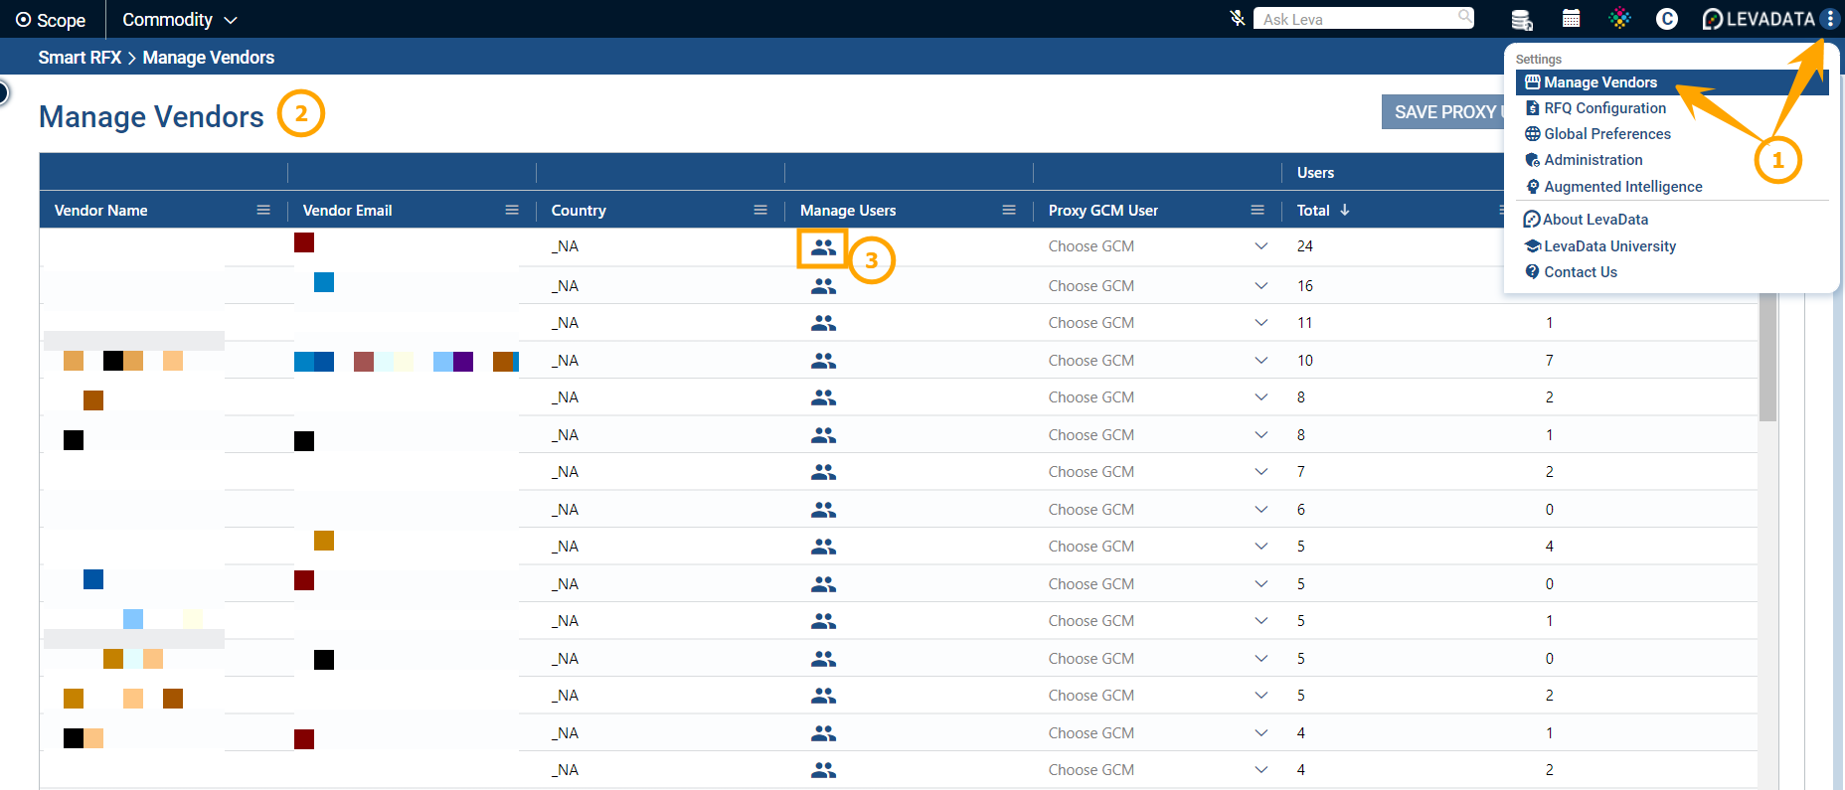
Task: Open the database icon in top bar
Action: pyautogui.click(x=1521, y=19)
